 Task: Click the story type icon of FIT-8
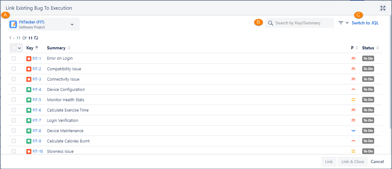click(x=29, y=131)
